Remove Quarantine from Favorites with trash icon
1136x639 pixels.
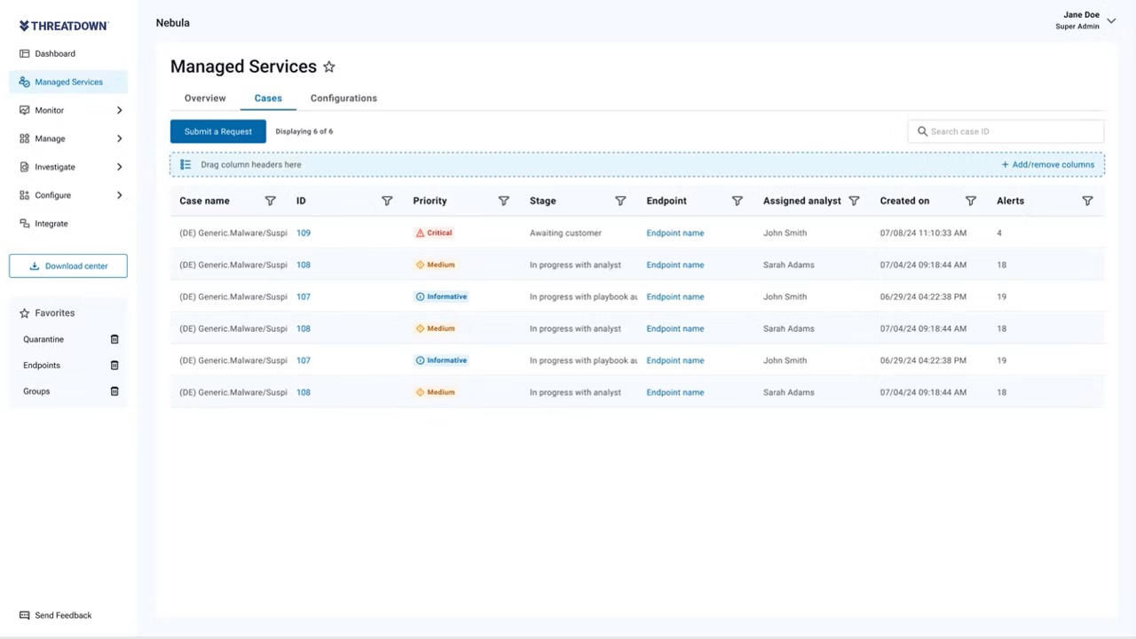pyautogui.click(x=114, y=339)
